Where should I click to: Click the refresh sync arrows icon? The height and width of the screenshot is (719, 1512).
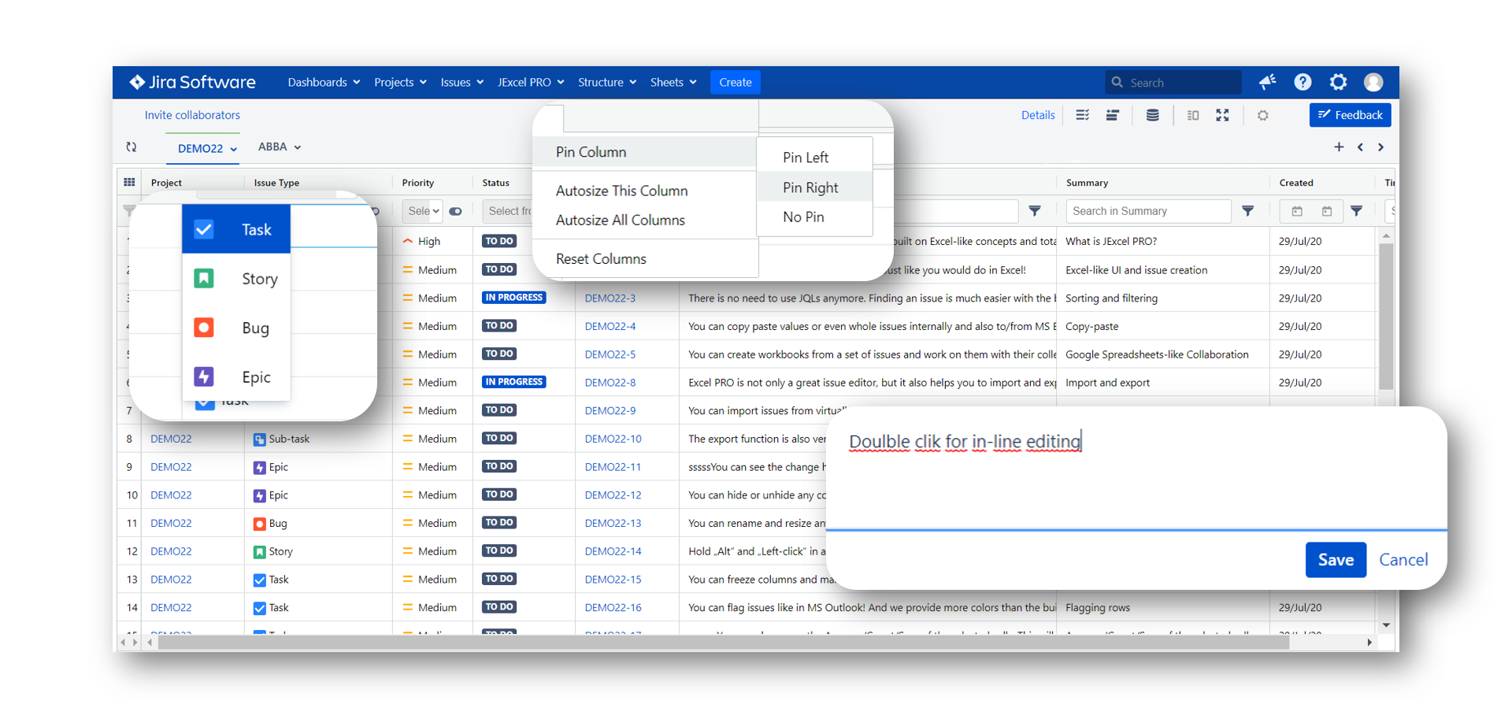click(132, 147)
